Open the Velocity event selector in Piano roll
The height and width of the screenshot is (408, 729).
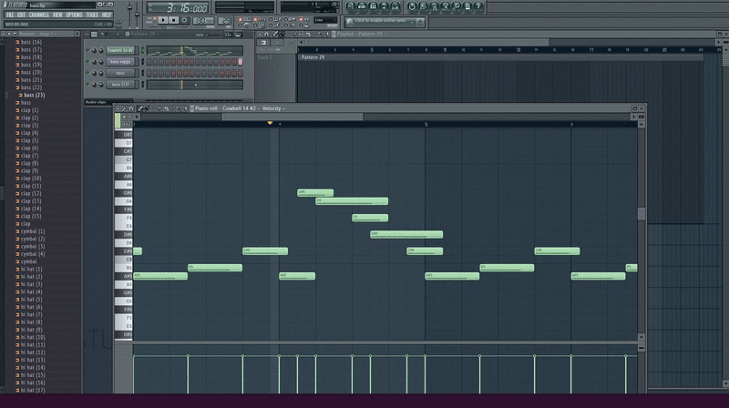tap(273, 108)
